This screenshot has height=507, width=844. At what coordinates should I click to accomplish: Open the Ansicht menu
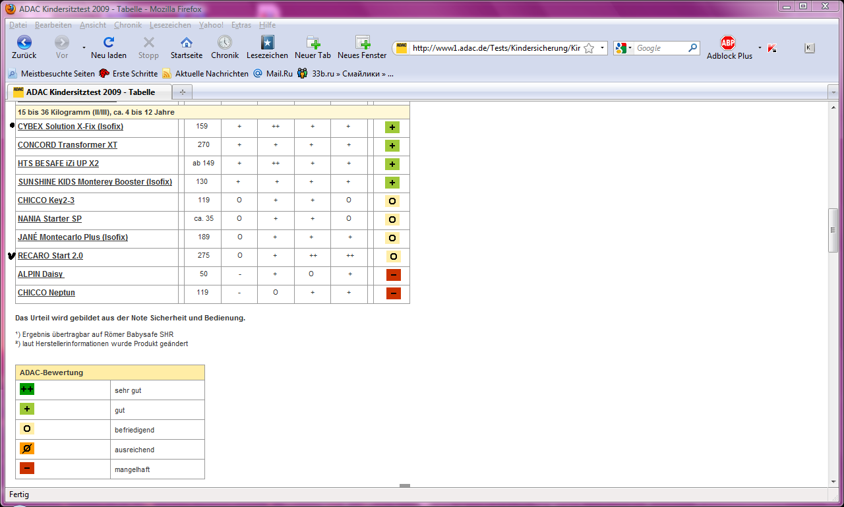(93, 25)
